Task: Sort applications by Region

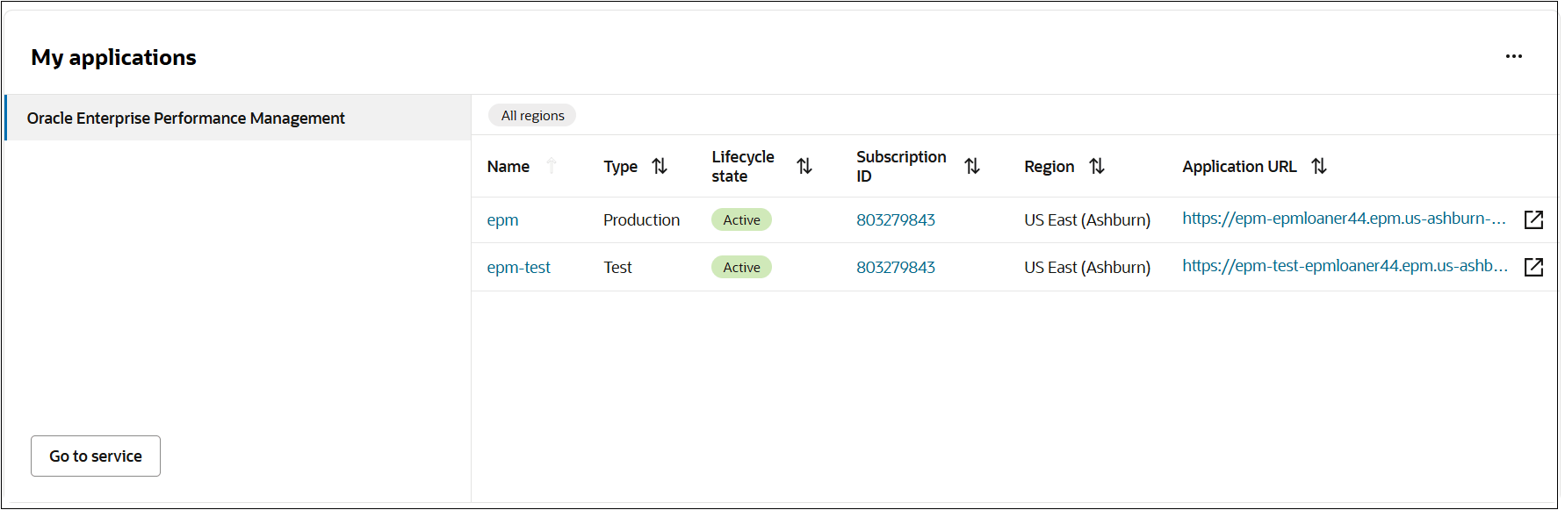Action: pyautogui.click(x=1097, y=166)
